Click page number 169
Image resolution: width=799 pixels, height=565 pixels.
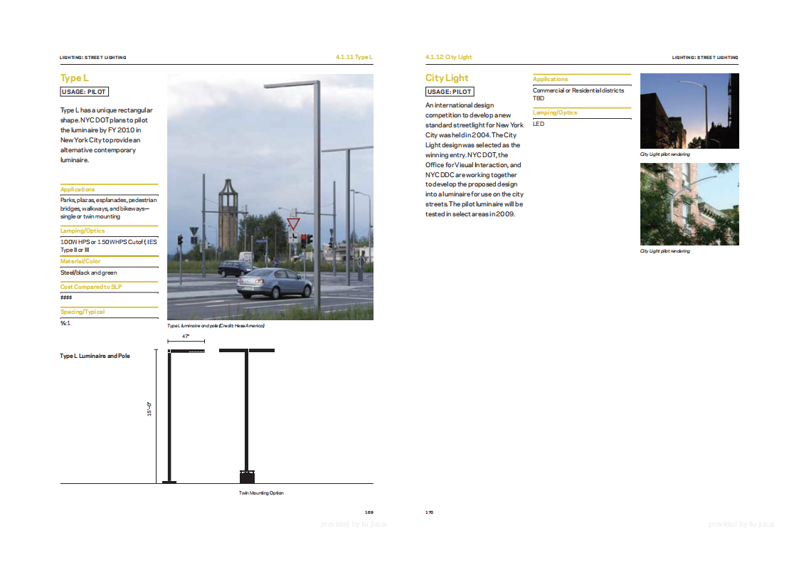369,512
